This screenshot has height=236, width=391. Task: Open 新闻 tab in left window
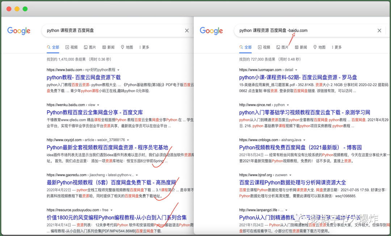pos(108,47)
